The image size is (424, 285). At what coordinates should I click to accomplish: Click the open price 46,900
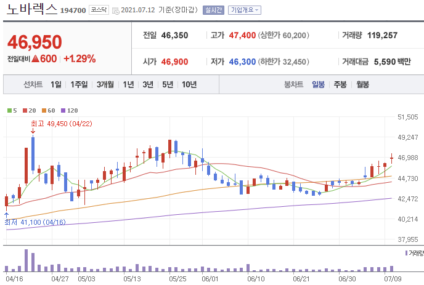[x=174, y=62]
